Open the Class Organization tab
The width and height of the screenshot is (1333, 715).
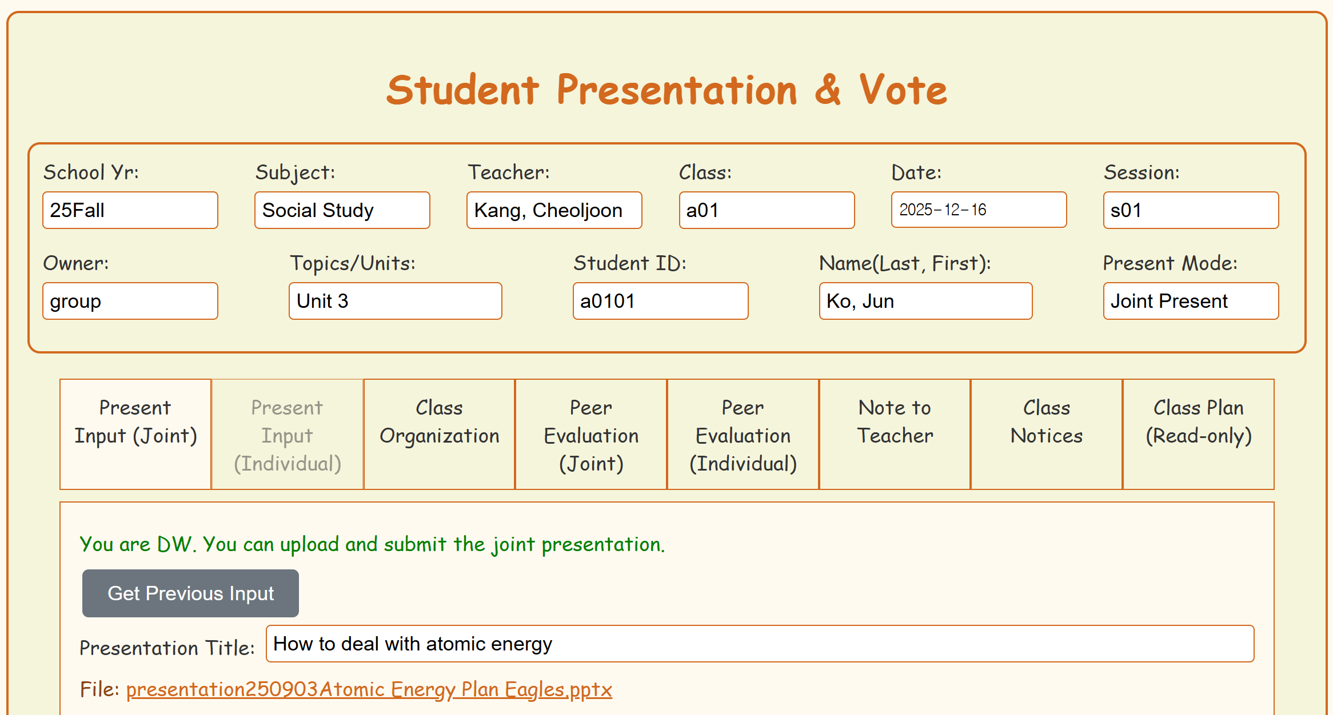[x=439, y=434]
